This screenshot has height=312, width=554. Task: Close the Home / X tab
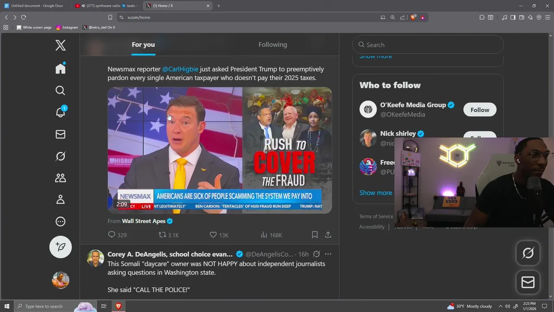(208, 6)
